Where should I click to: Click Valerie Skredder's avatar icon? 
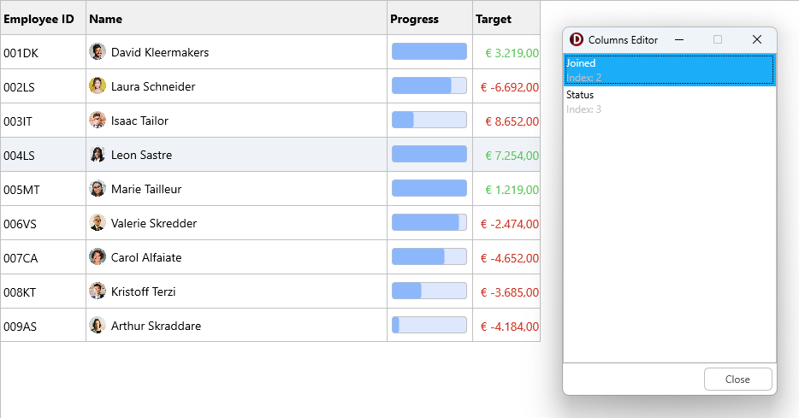tap(98, 223)
